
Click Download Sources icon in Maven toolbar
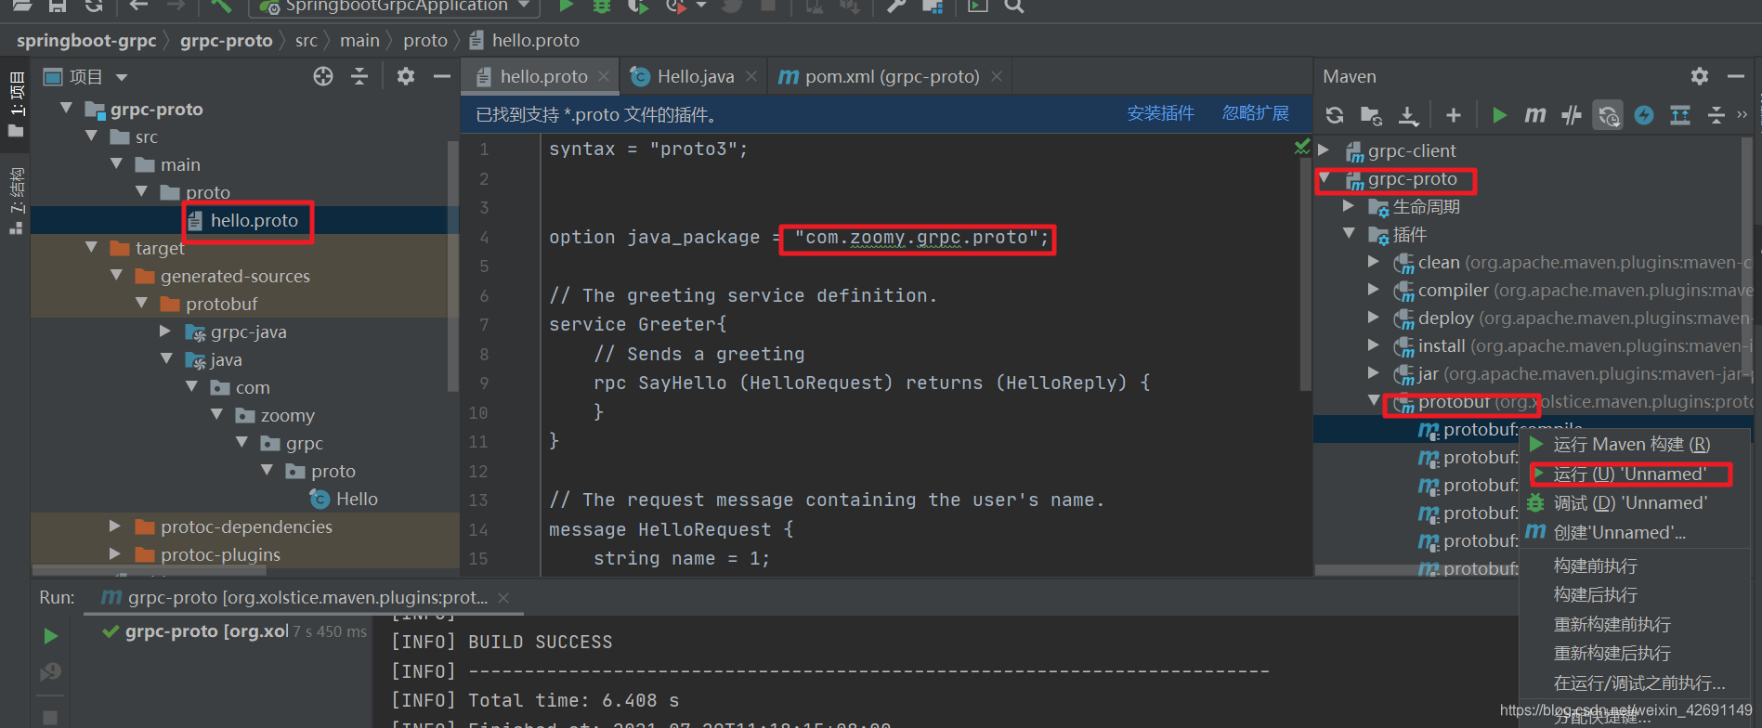(1408, 115)
